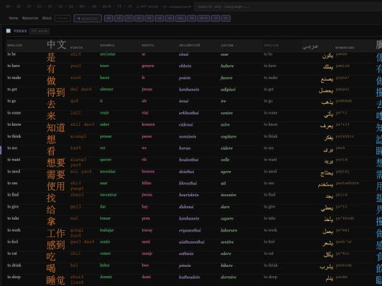Toggle the CT Cantonese column button

(x=215, y=18)
